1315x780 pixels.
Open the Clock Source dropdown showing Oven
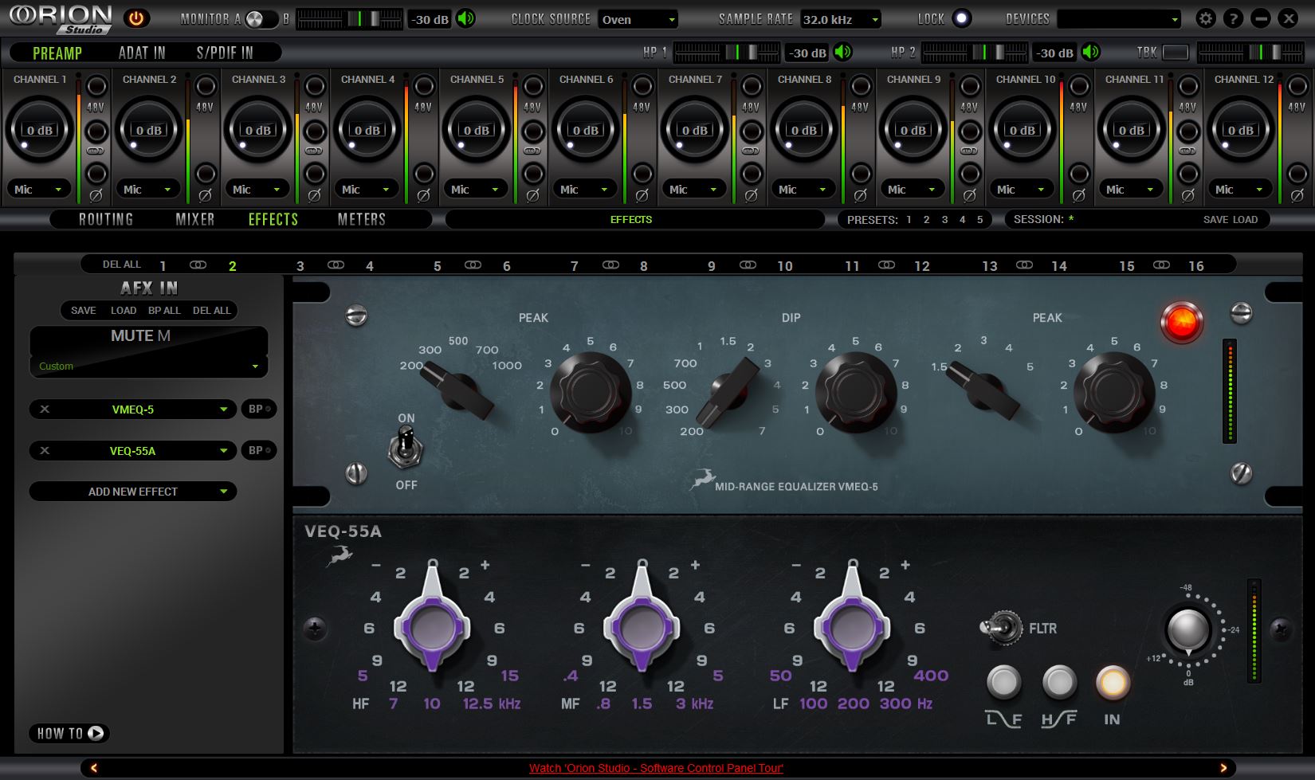[638, 18]
